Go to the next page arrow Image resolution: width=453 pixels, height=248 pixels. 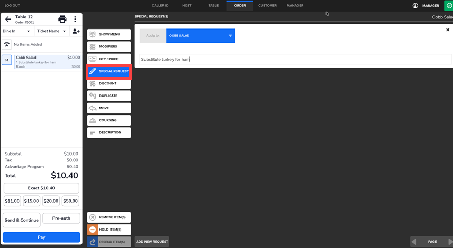(x=450, y=242)
